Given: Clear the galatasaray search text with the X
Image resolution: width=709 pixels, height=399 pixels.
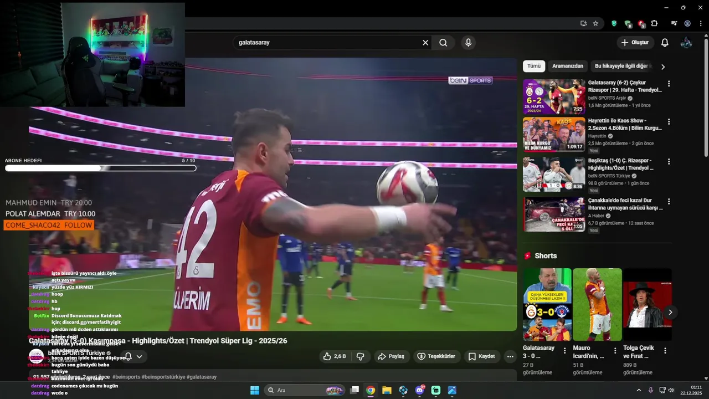Looking at the screenshot, I should click(425, 43).
